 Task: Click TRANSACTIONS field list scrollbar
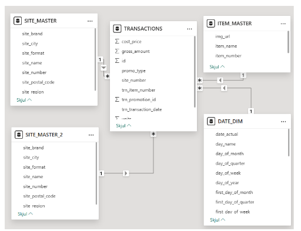pos(195,72)
